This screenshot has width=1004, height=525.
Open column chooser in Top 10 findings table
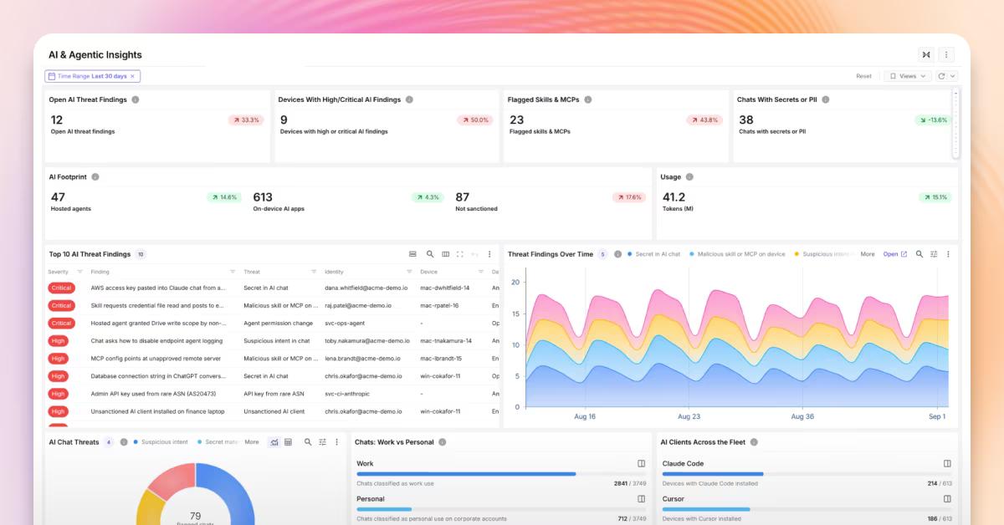pos(445,254)
